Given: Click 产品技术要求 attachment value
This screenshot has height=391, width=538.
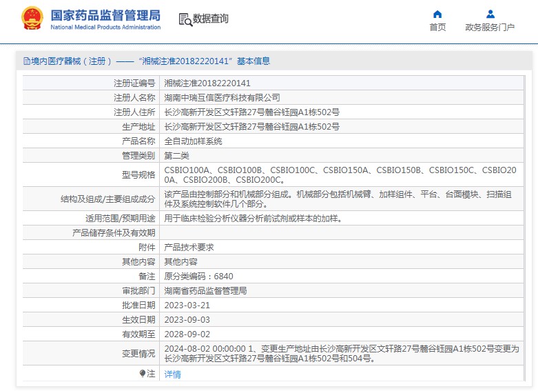Looking at the screenshot, I should [189, 247].
